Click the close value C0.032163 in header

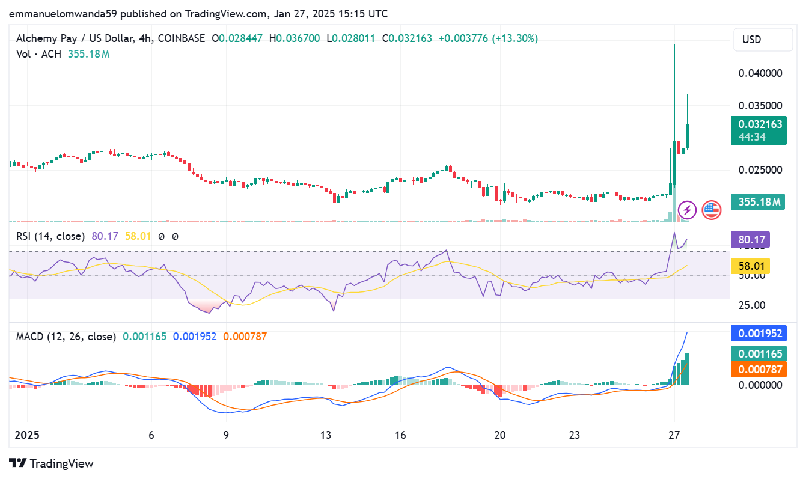(x=407, y=38)
